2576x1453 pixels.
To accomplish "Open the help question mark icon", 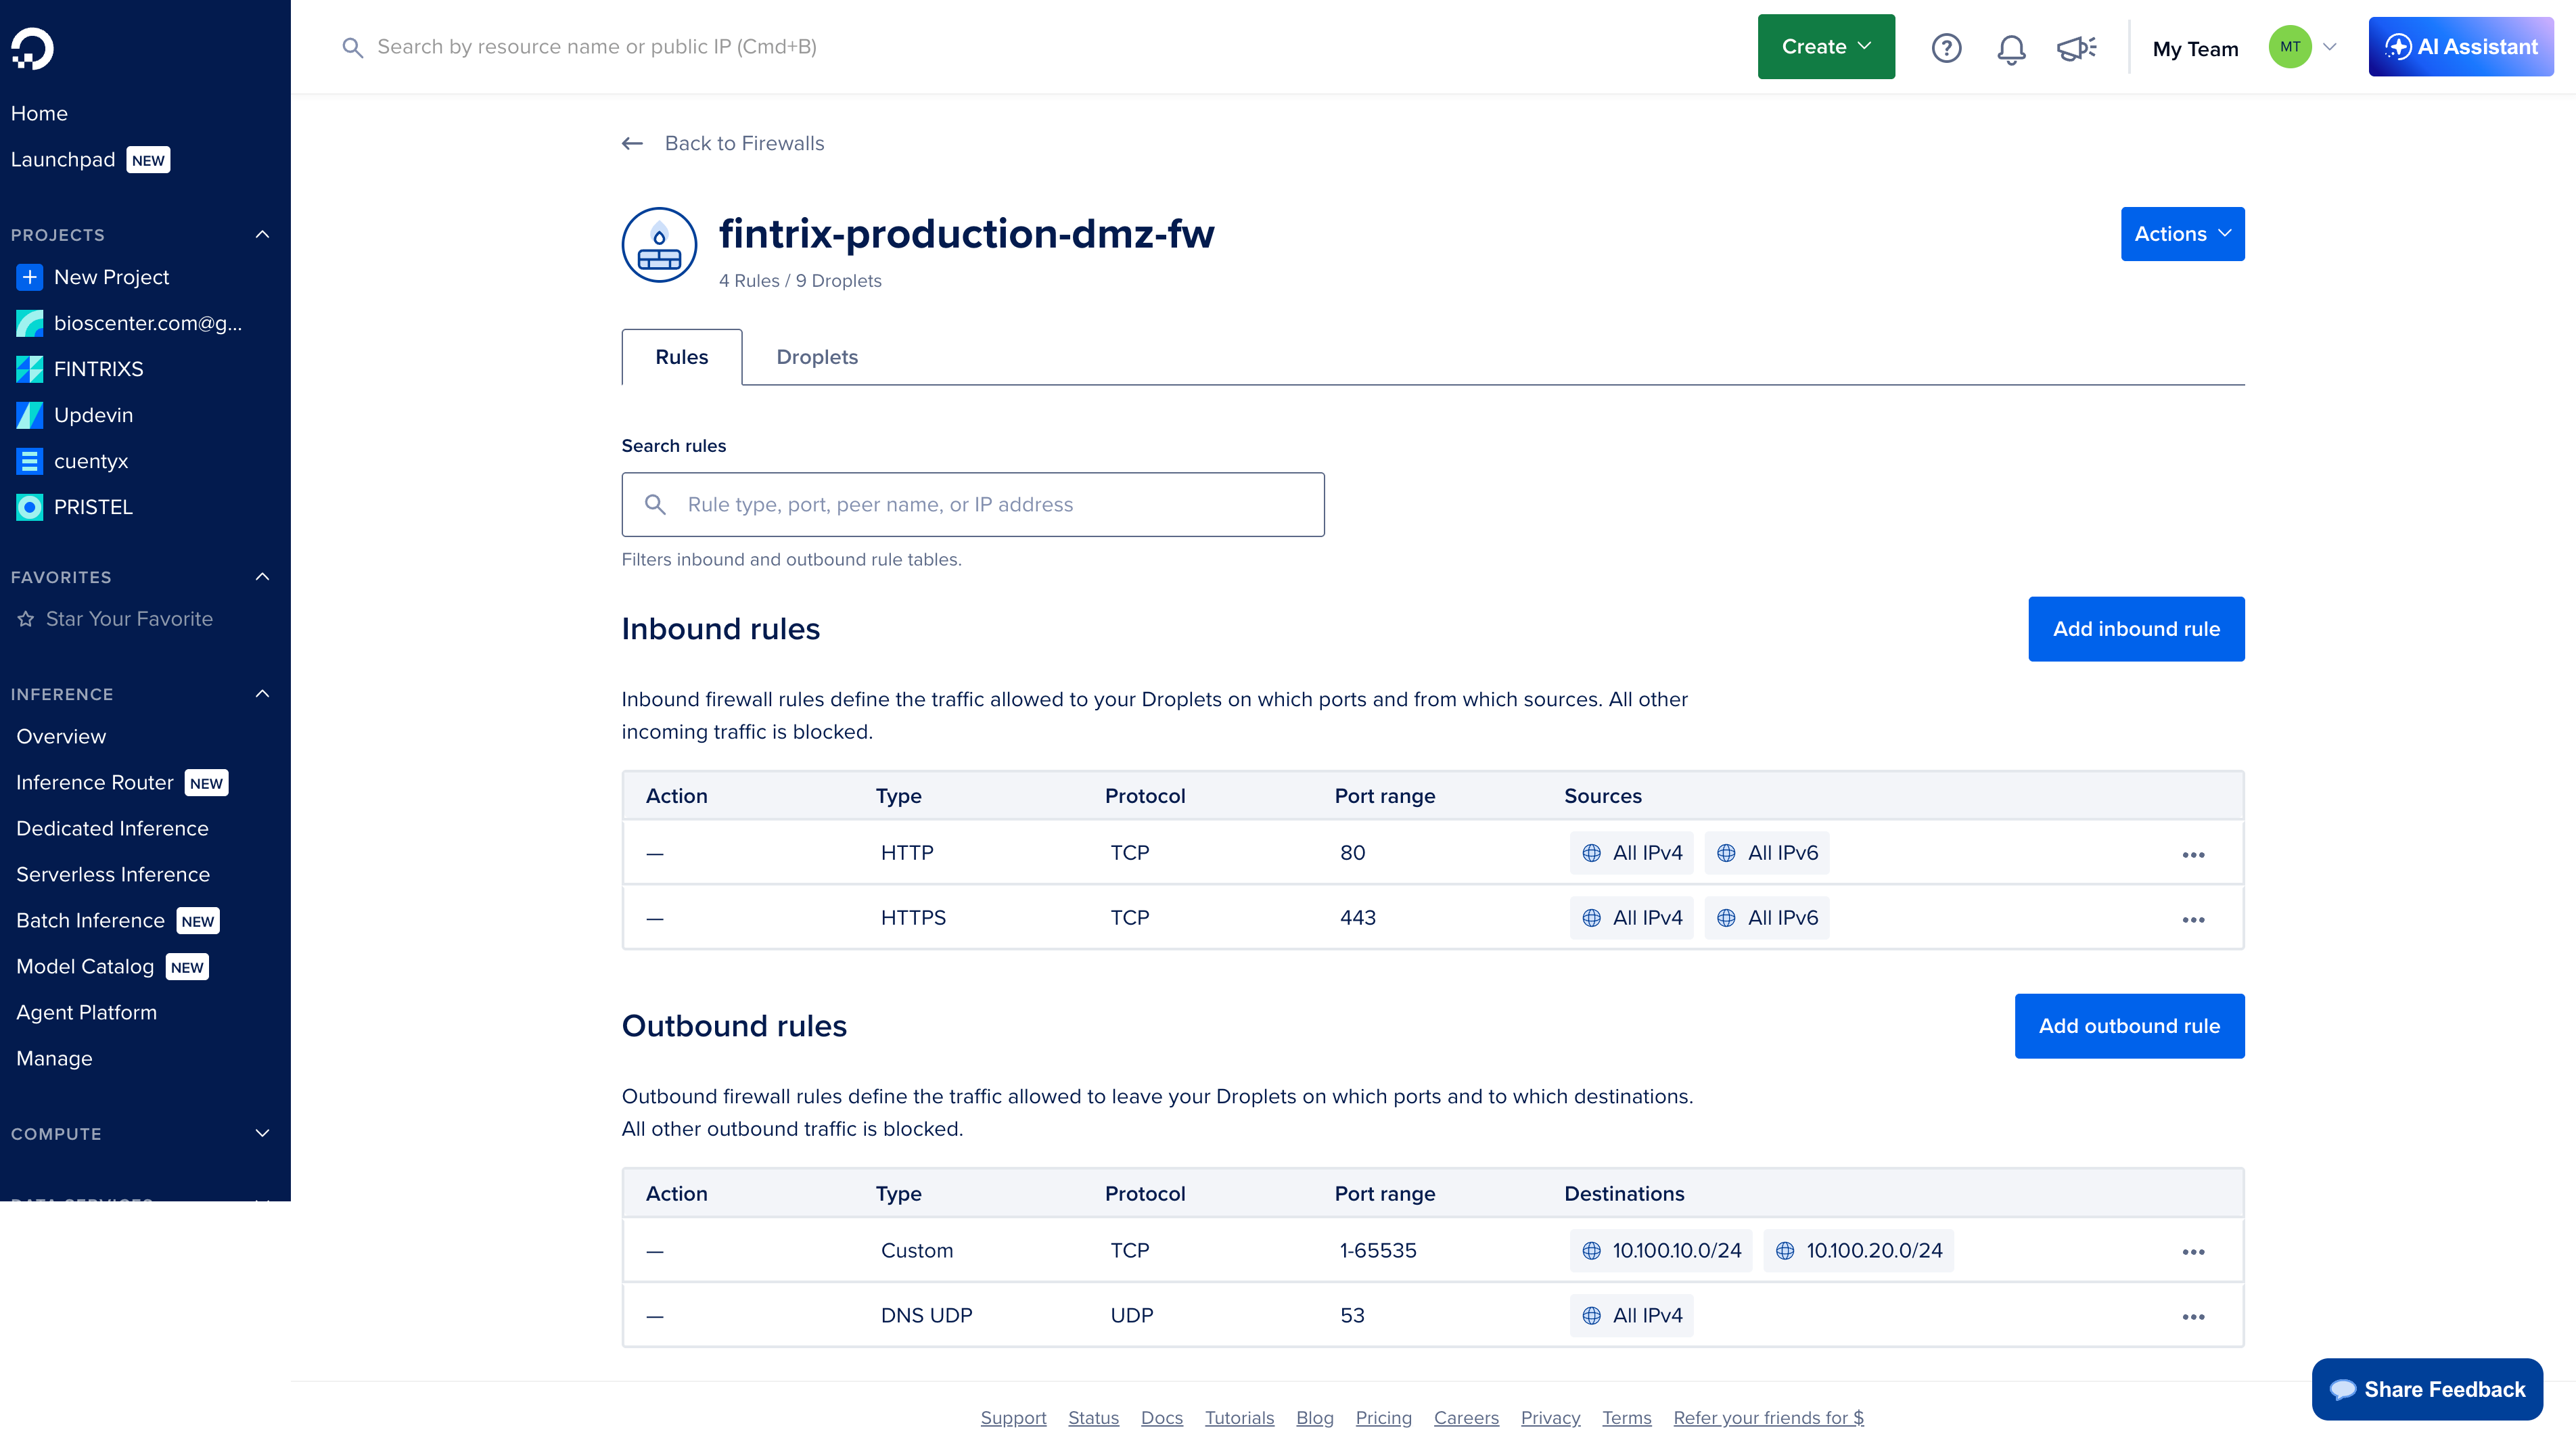I will point(1946,48).
